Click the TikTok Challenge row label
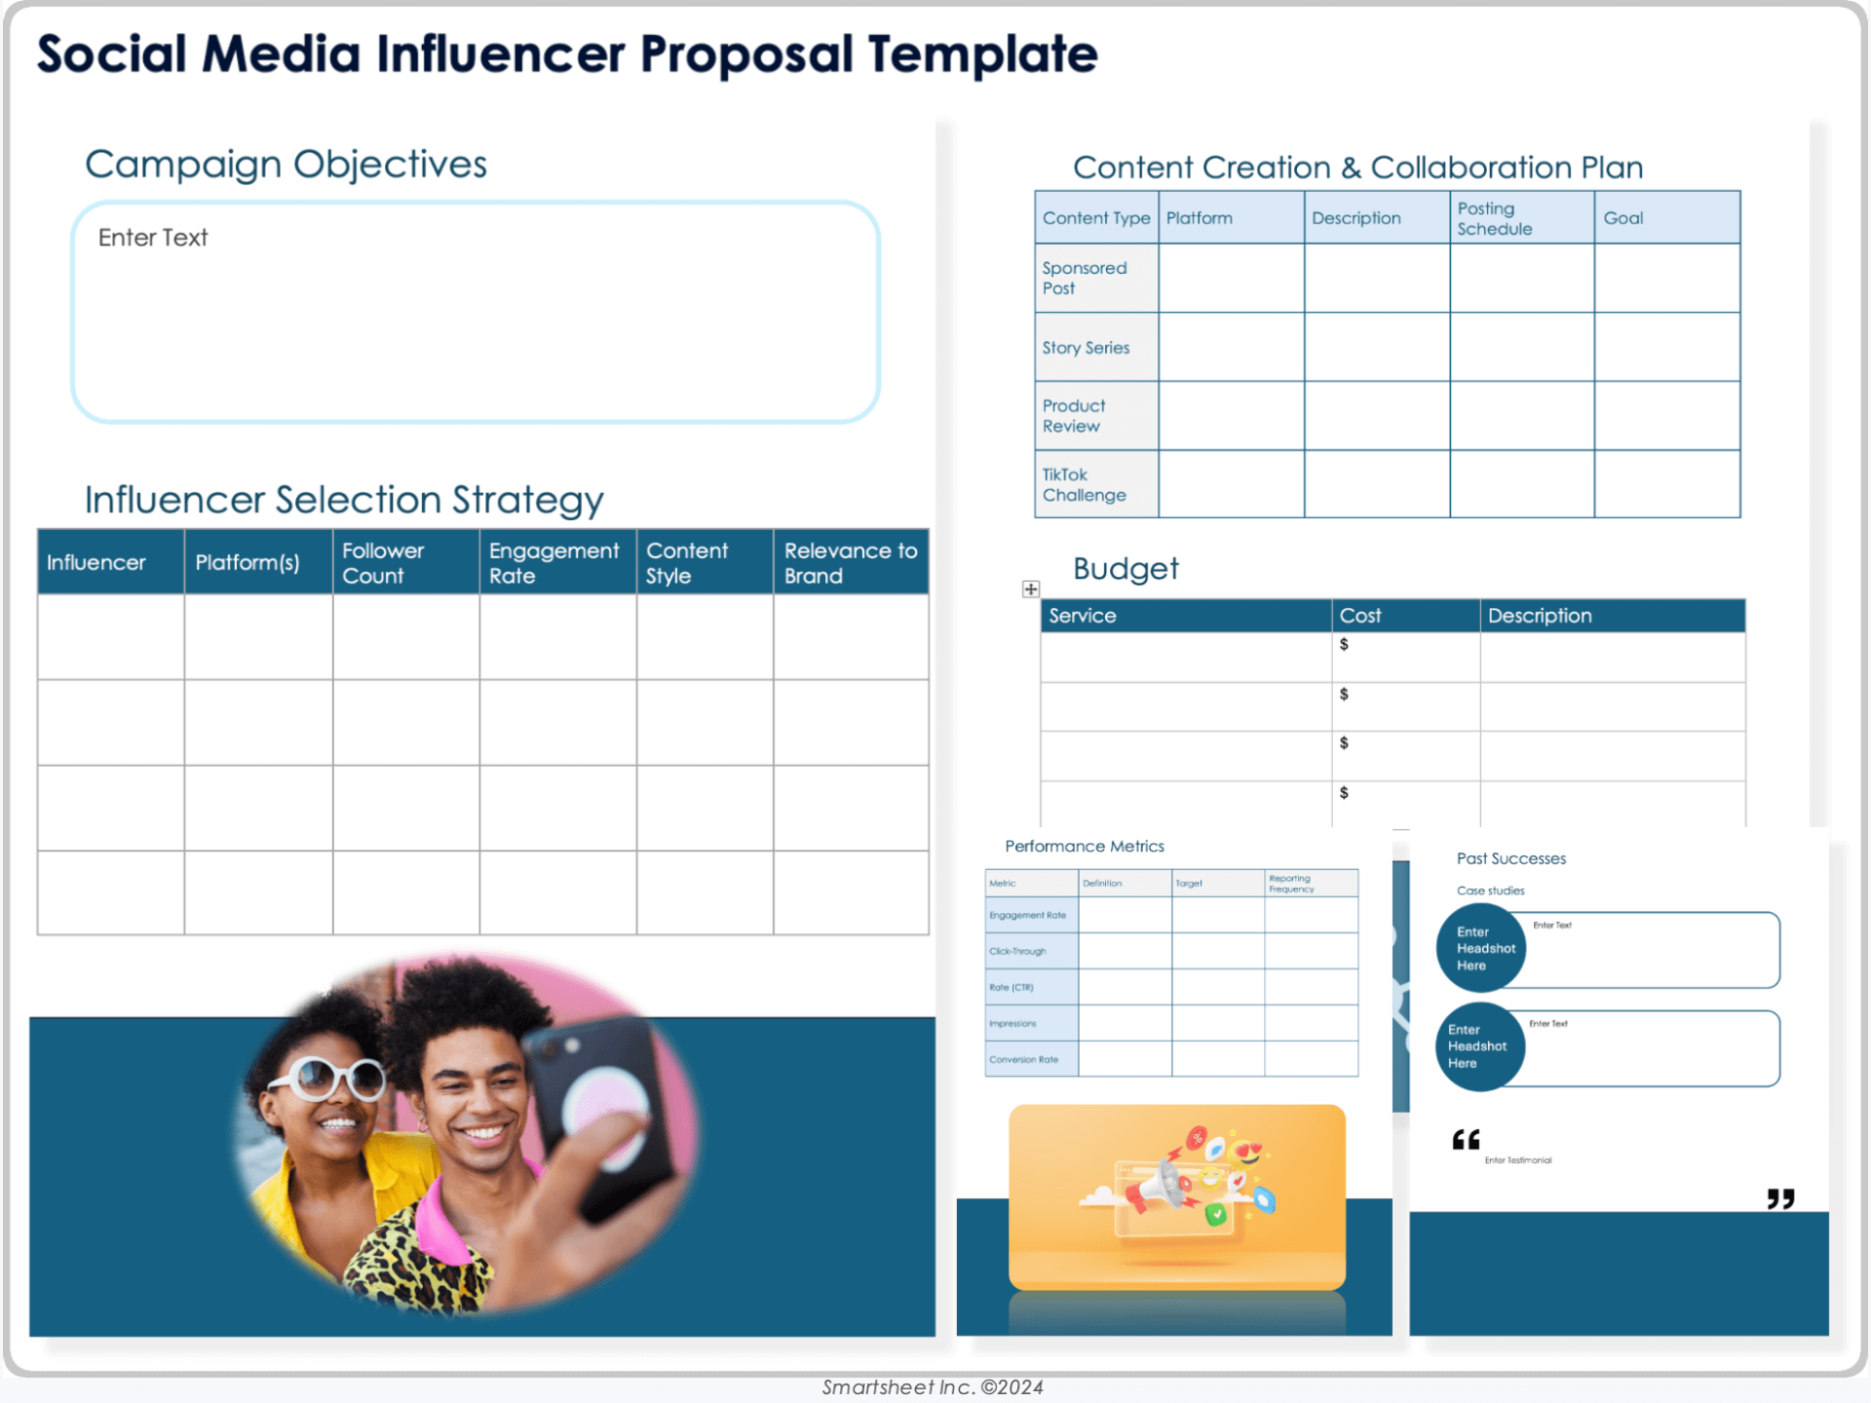The image size is (1871, 1403). point(1096,484)
